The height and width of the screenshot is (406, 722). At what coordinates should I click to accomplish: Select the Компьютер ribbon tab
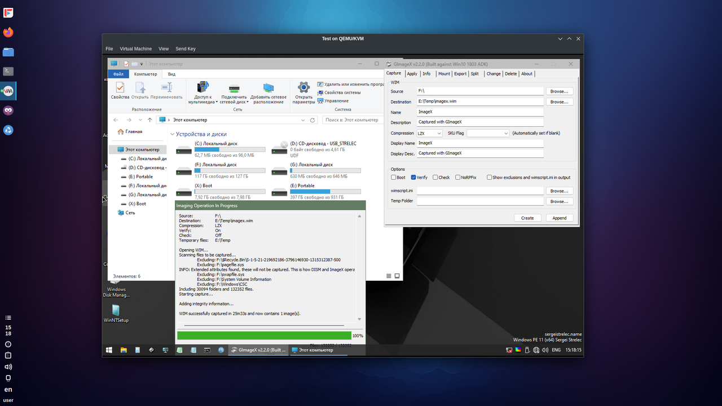tap(146, 74)
